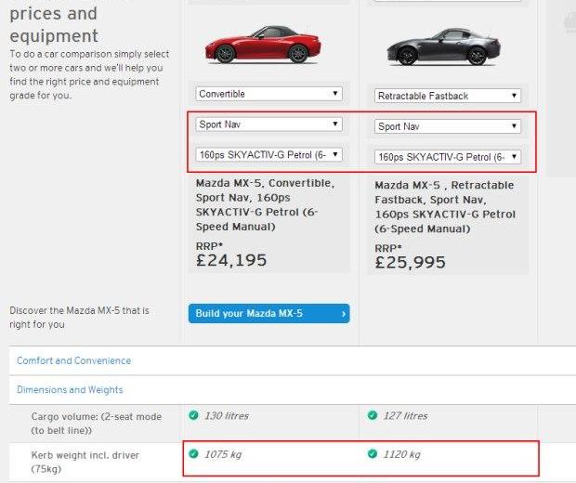
Task: Click the £24,195 RRP price
Action: coord(231,260)
